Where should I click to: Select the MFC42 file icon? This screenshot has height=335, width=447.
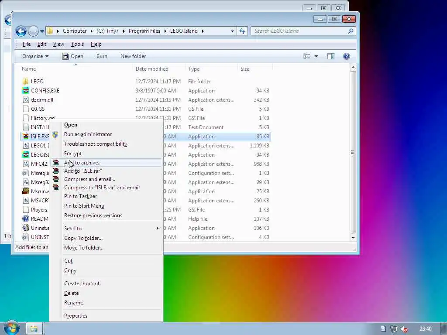(26, 164)
